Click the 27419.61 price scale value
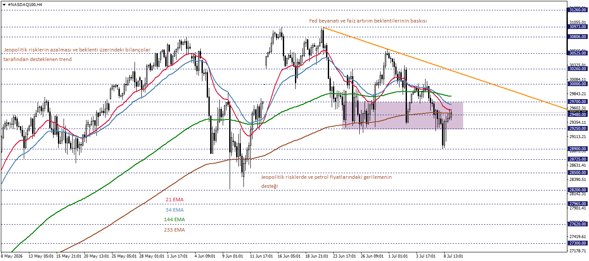Screen dimensions: 589x261 [x=578, y=237]
